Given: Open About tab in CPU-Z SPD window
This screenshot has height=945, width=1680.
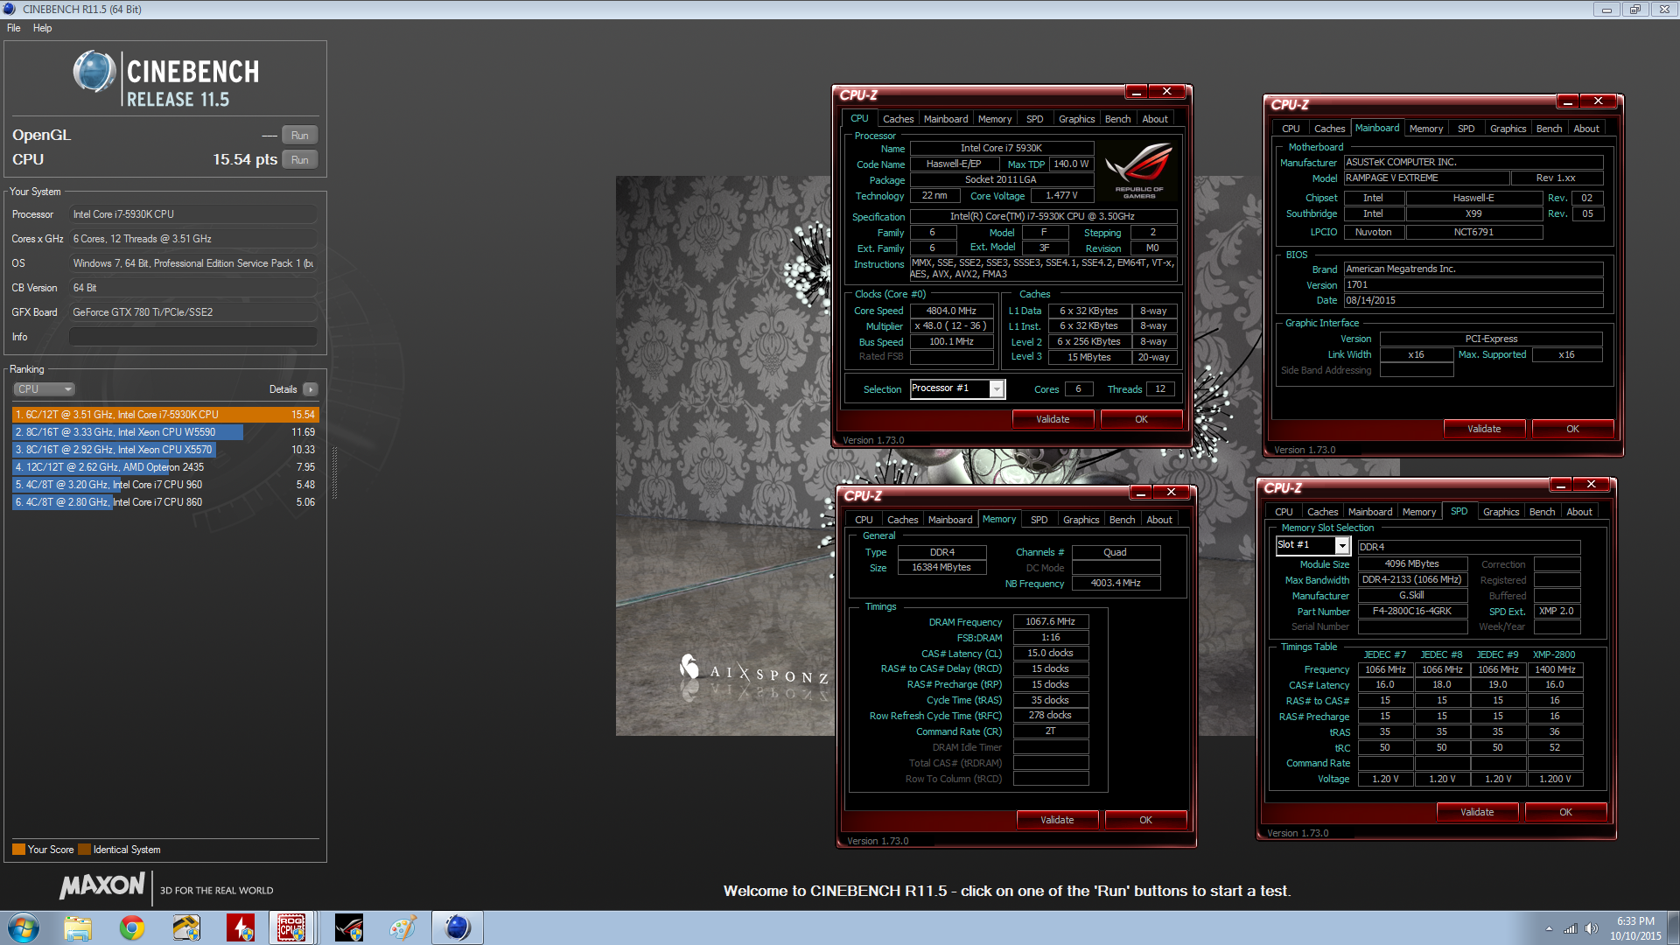Looking at the screenshot, I should 1579,512.
